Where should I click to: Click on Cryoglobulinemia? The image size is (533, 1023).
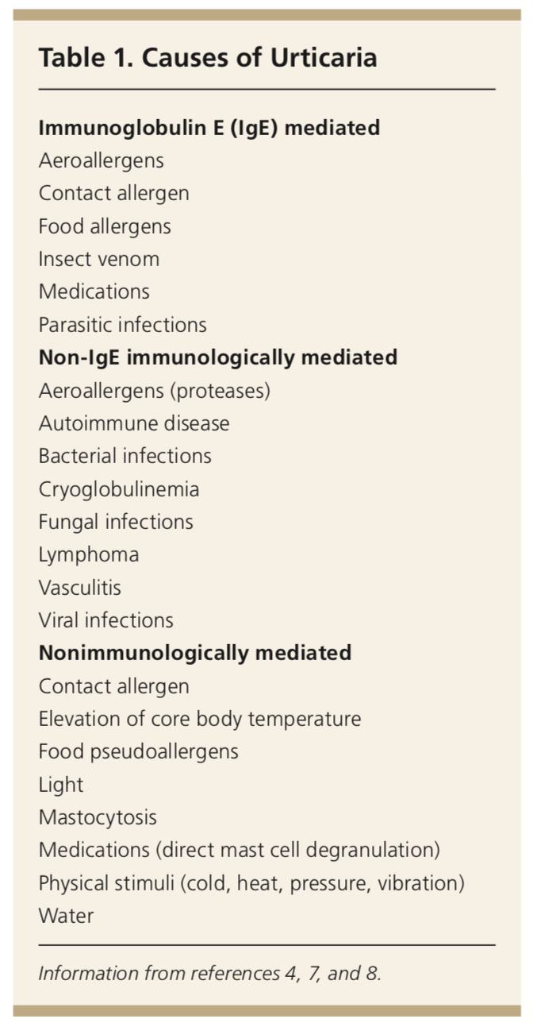[119, 489]
